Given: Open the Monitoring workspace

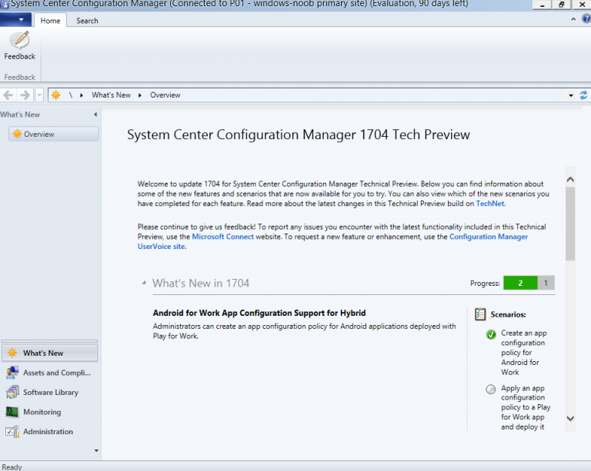Looking at the screenshot, I should 49,412.
